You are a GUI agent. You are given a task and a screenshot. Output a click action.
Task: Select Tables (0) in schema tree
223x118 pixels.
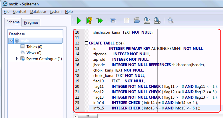[x=34, y=47]
